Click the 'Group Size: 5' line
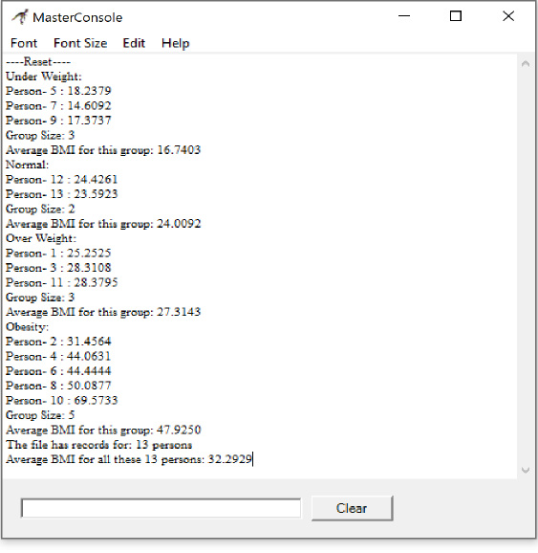This screenshot has width=538, height=553. click(40, 415)
